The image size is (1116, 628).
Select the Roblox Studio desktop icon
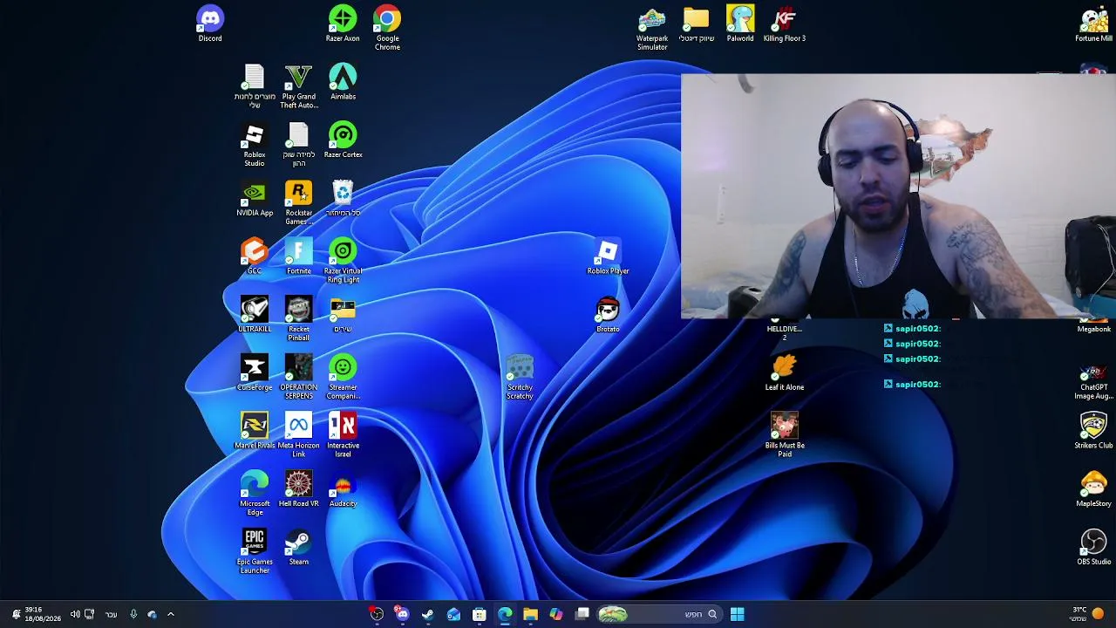[x=255, y=145]
